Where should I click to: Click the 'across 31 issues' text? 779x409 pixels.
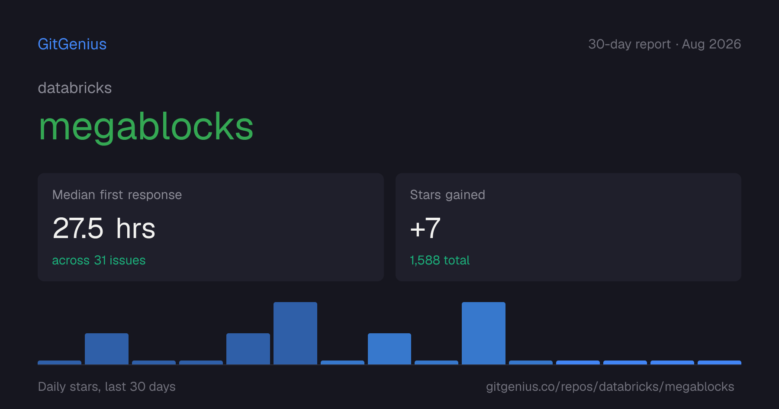tap(99, 260)
